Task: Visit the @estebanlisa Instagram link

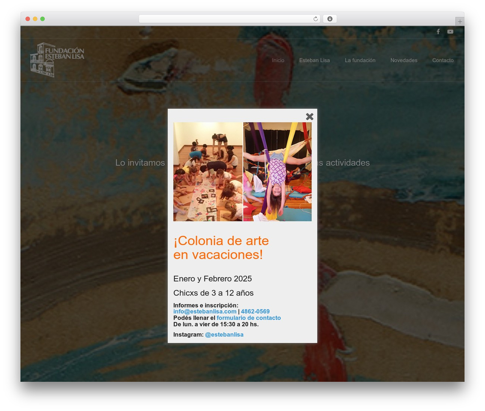Action: [224, 334]
